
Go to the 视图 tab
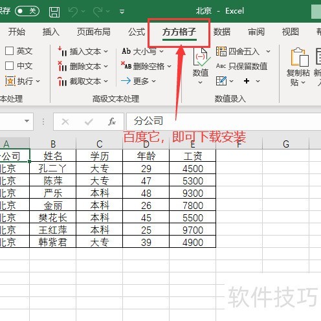coord(291,32)
